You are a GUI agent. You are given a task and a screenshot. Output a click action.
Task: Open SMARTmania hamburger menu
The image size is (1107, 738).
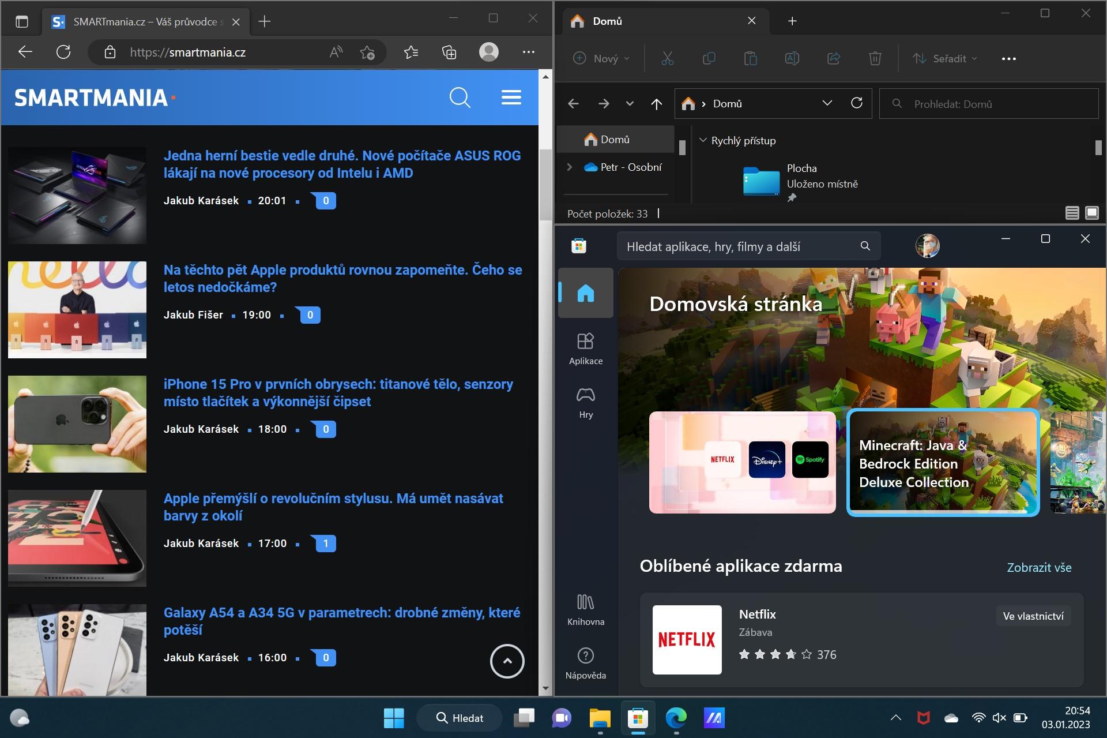pos(511,98)
